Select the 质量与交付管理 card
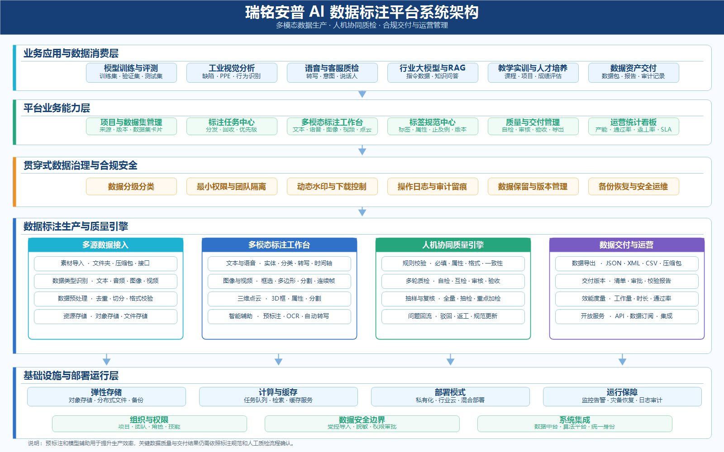724x452 pixels. pyautogui.click(x=533, y=126)
